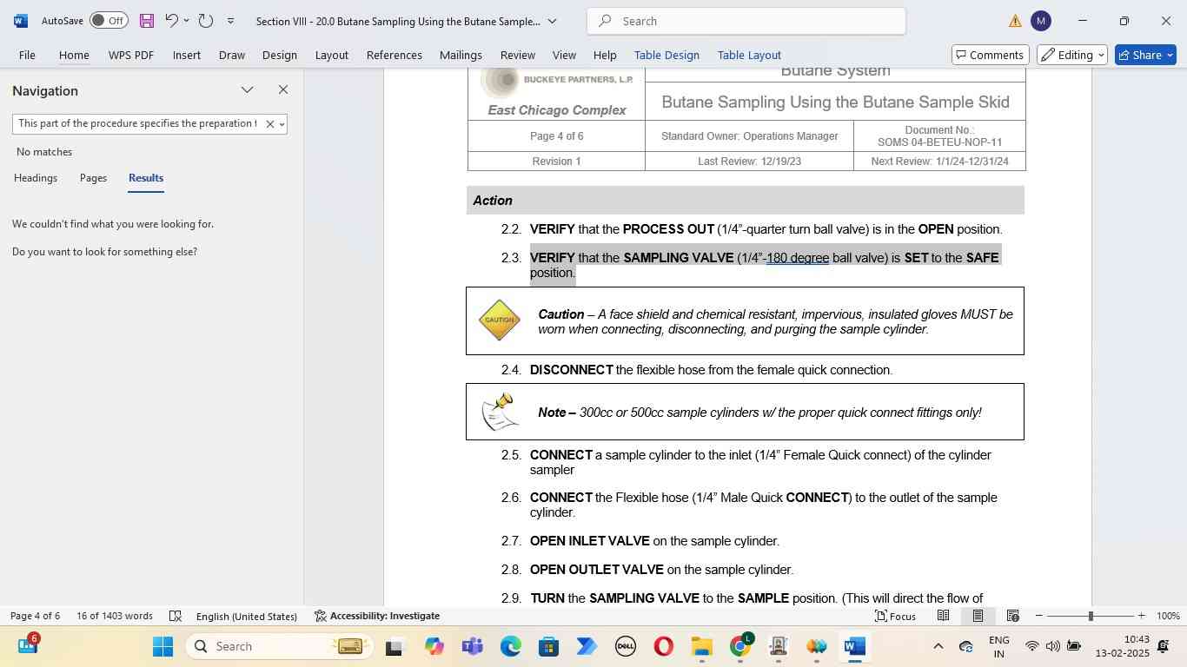Open the Help tab
The height and width of the screenshot is (667, 1187).
(x=605, y=55)
